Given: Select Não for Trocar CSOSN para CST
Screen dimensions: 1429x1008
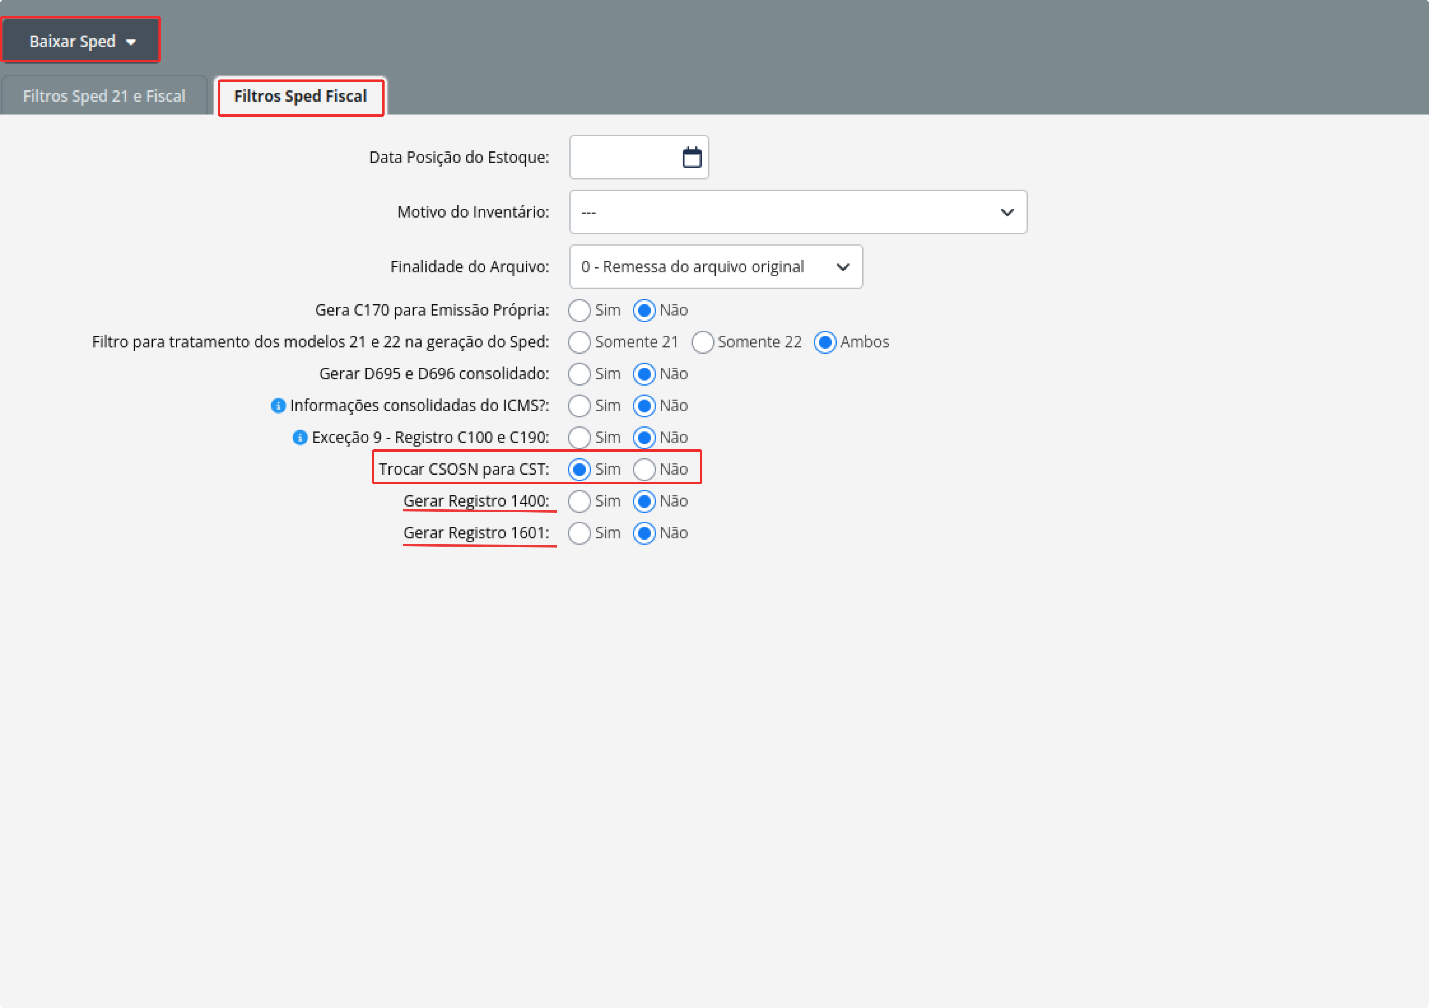Looking at the screenshot, I should point(644,470).
